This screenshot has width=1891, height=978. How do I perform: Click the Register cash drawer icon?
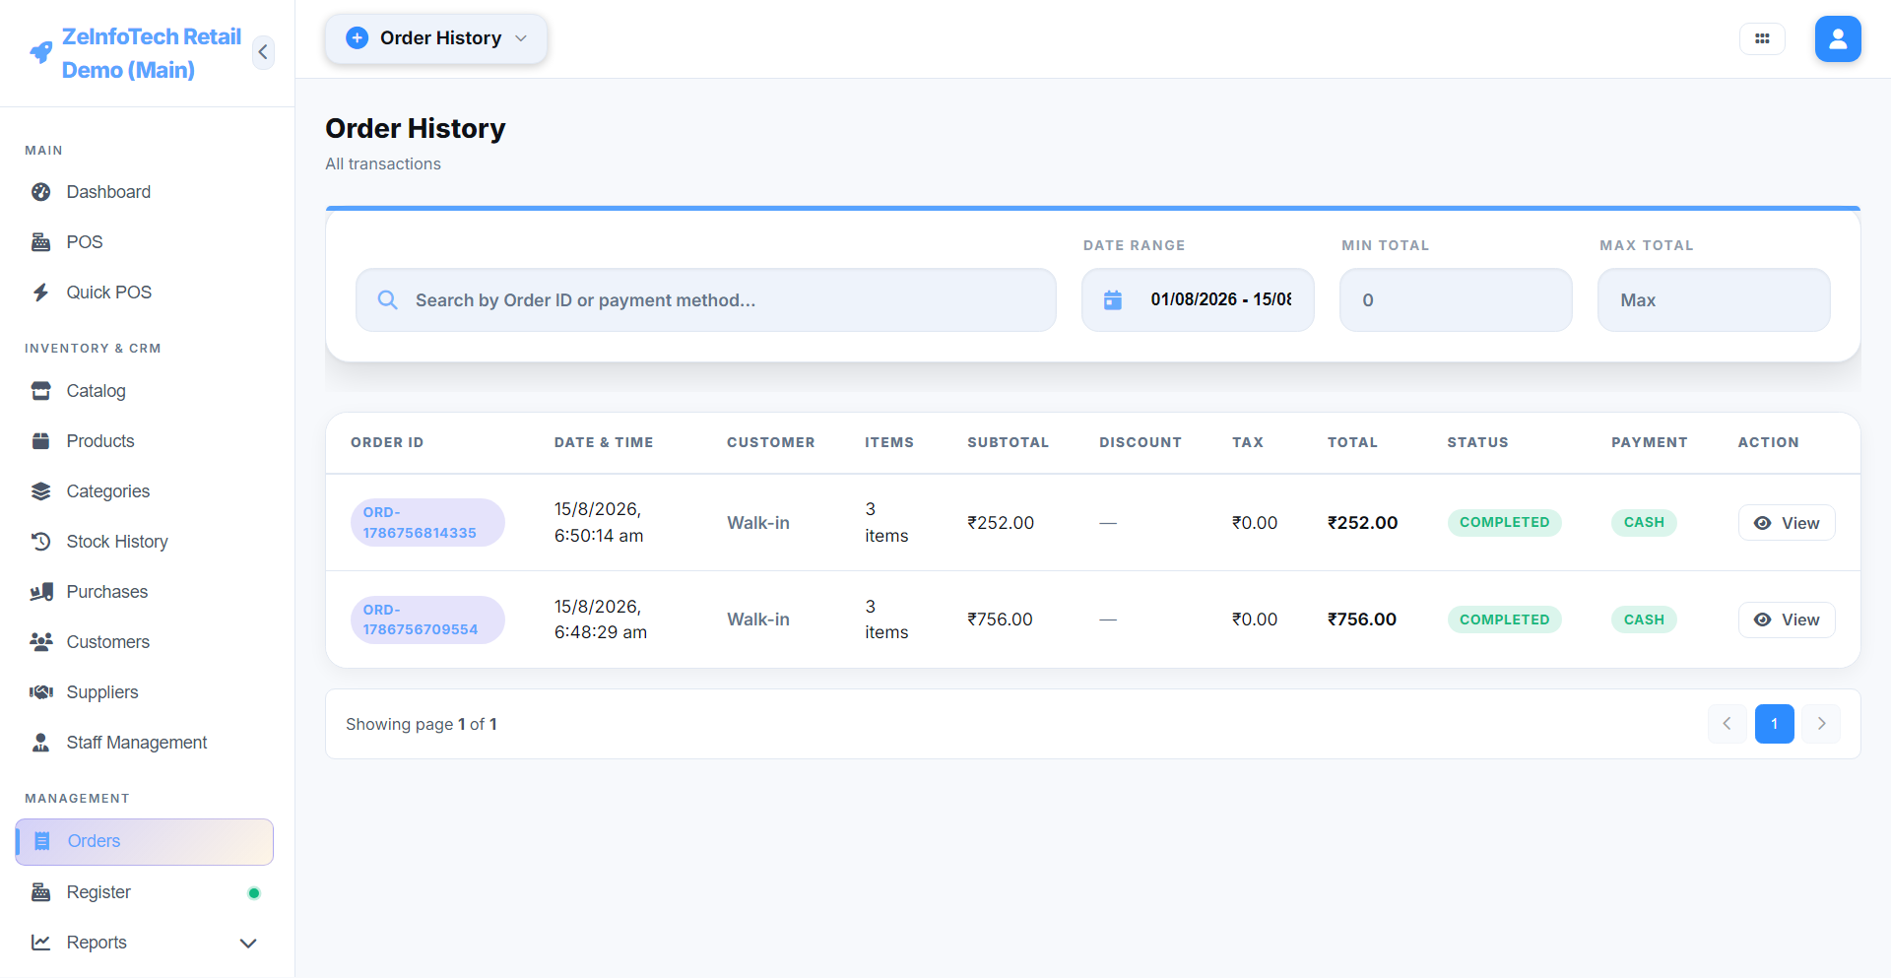[x=40, y=892]
